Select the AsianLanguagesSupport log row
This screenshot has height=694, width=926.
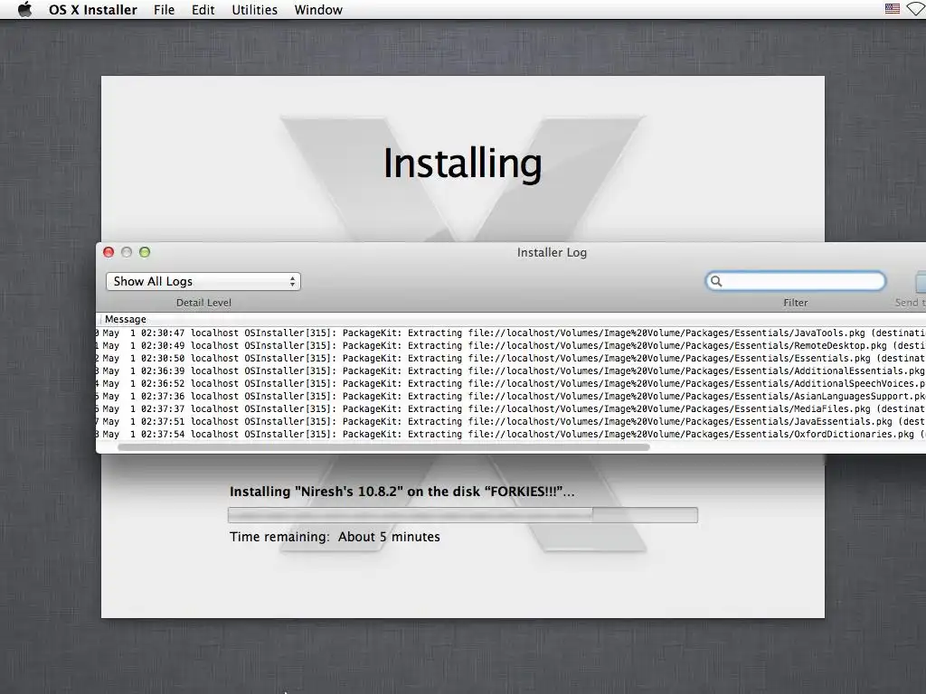pyautogui.click(x=511, y=397)
